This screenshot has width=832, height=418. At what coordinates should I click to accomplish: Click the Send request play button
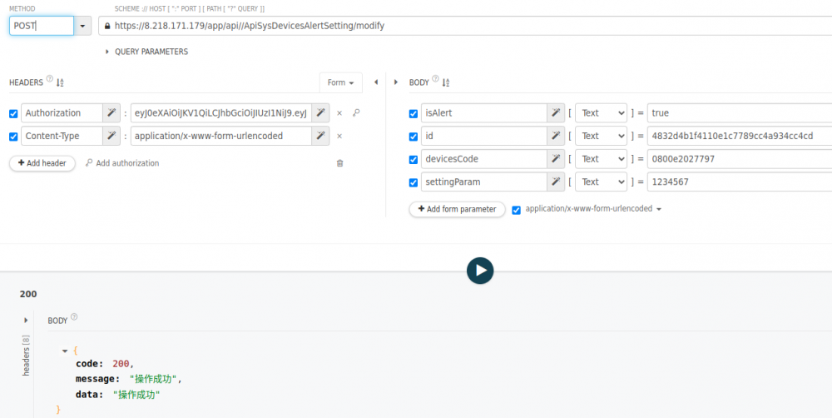point(480,271)
